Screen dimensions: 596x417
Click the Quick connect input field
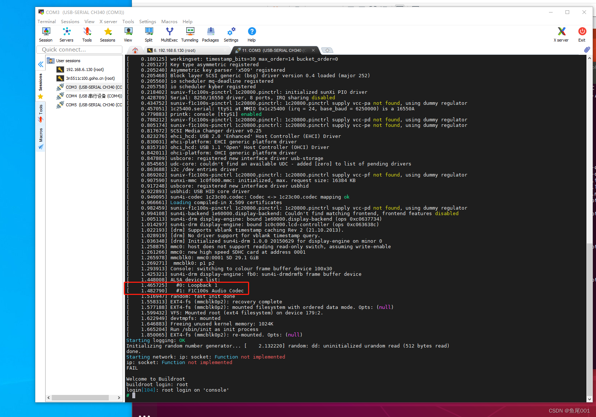79,49
